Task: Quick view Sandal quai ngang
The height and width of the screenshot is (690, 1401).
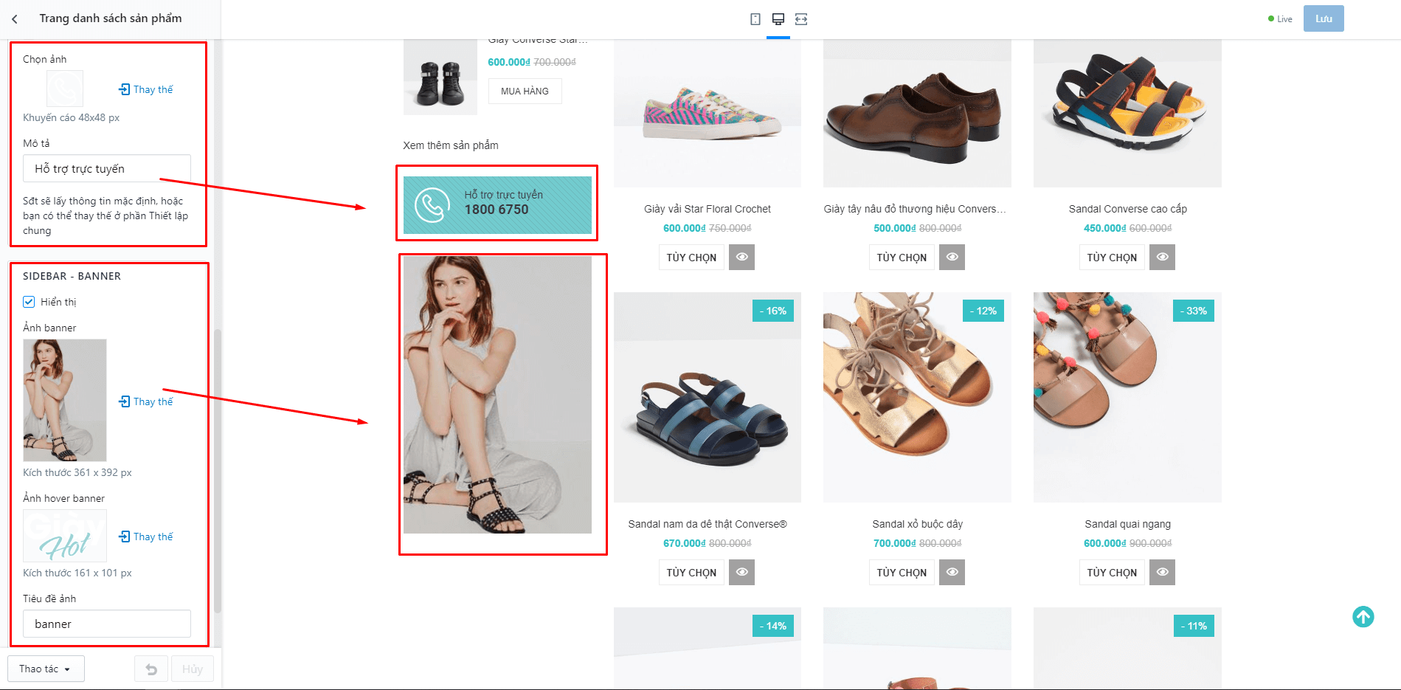Action: tap(1163, 572)
